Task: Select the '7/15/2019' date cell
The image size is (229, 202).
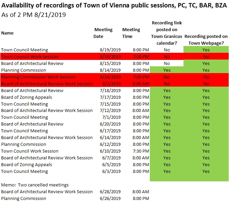Action: click(x=110, y=104)
